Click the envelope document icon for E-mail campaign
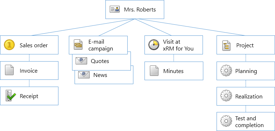The image size is (275, 131). pos(78,45)
